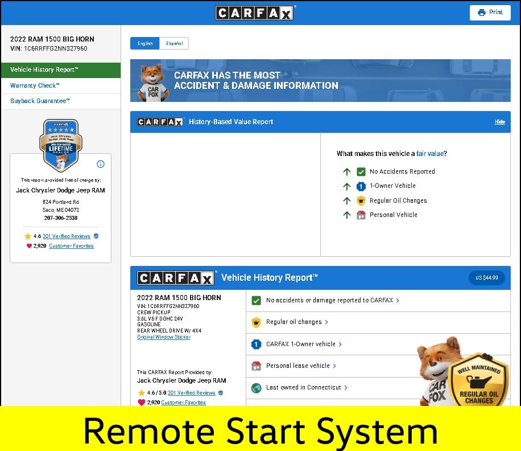Screen dimensions: 521x451
Task: Click the GASOLINE fuel type line
Action: (149, 325)
